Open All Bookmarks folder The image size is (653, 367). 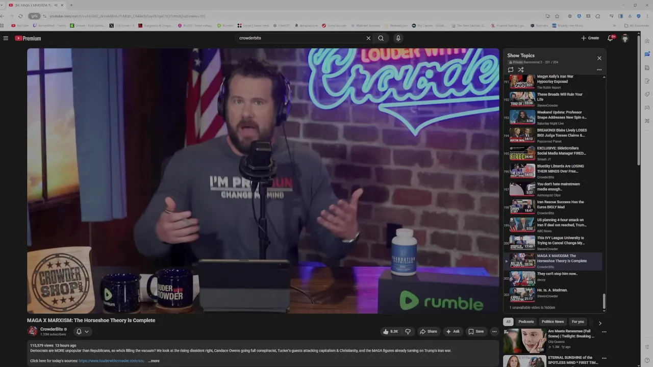coord(637,25)
